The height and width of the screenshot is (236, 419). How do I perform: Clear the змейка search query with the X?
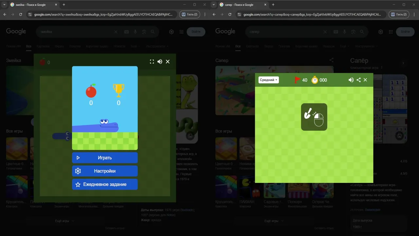pyautogui.click(x=116, y=32)
